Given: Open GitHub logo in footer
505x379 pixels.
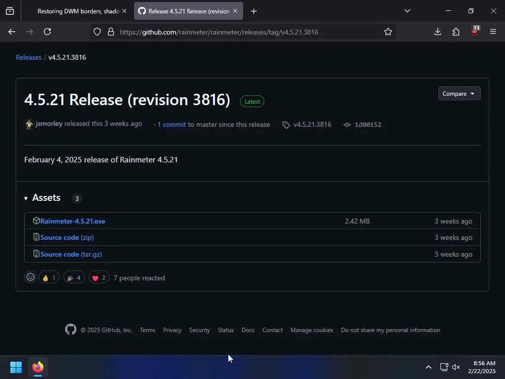Looking at the screenshot, I should (x=71, y=329).
